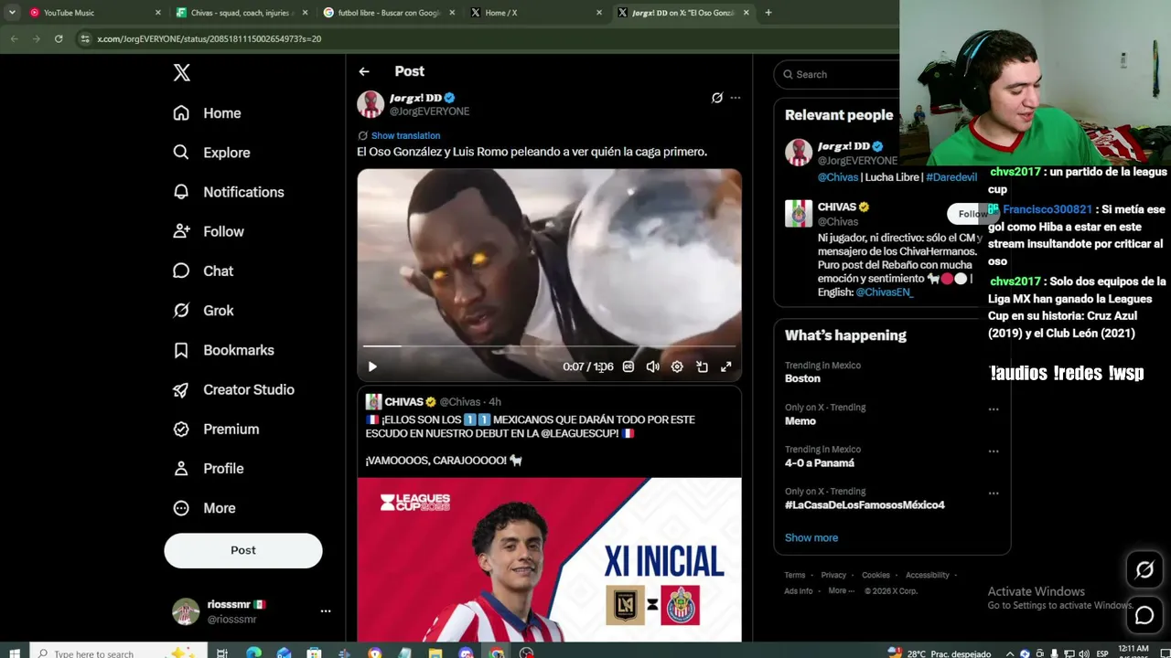1171x658 pixels.
Task: Open the Memo trending topic
Action: 800,421
